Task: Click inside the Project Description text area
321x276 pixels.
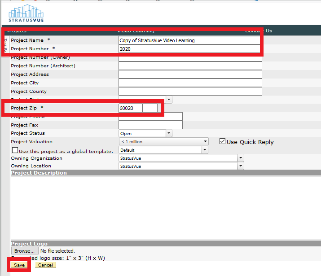Action: pyautogui.click(x=166, y=208)
